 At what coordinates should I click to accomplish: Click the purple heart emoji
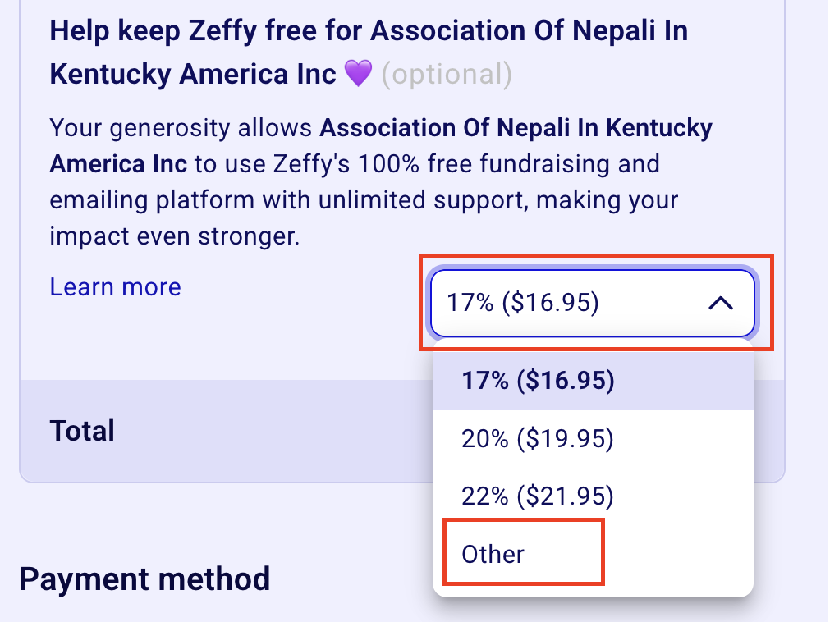pyautogui.click(x=358, y=73)
